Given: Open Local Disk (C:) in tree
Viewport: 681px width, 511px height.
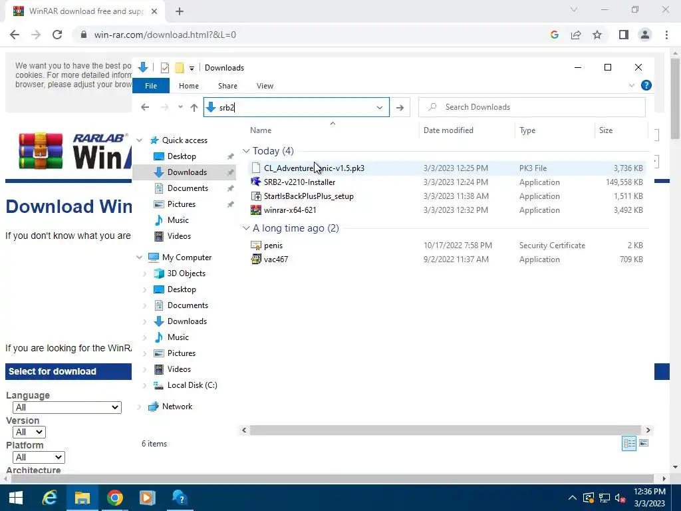Looking at the screenshot, I should pyautogui.click(x=192, y=385).
